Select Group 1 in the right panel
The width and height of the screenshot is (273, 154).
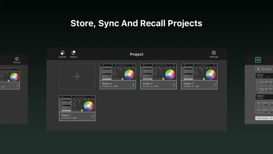(261, 75)
